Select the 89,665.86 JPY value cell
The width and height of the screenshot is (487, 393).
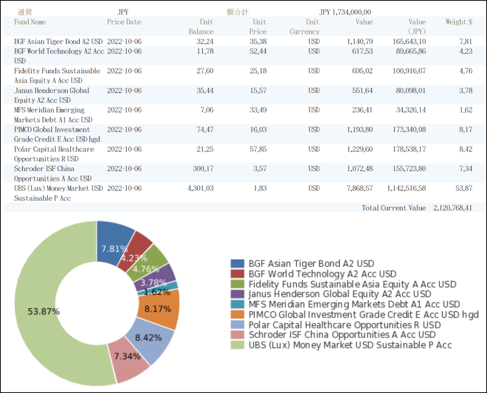[411, 51]
